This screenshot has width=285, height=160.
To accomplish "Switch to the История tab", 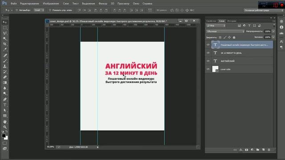I will pyautogui.click(x=232, y=21).
